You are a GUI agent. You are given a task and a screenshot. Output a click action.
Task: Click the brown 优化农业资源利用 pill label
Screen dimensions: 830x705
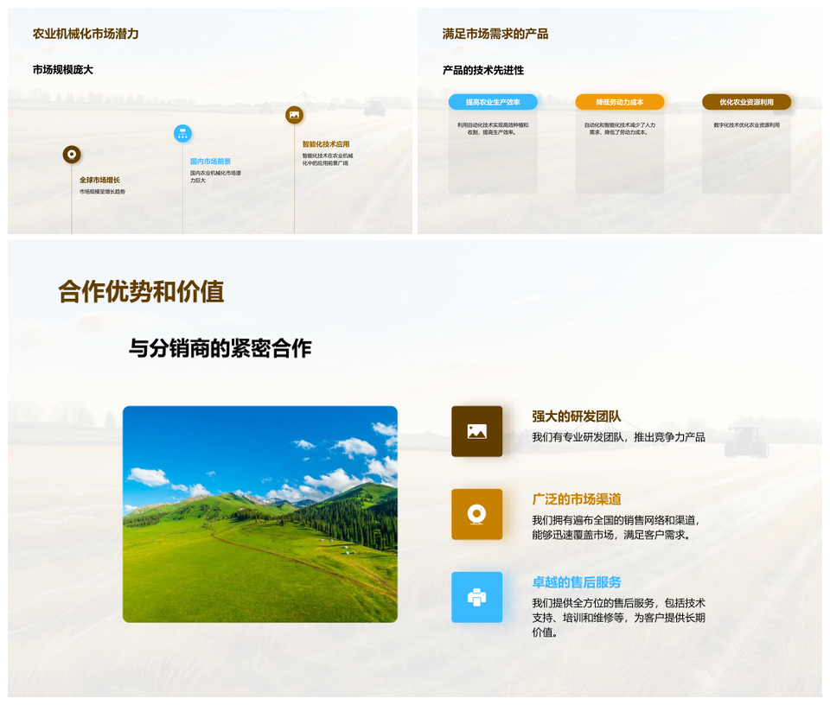pyautogui.click(x=746, y=102)
